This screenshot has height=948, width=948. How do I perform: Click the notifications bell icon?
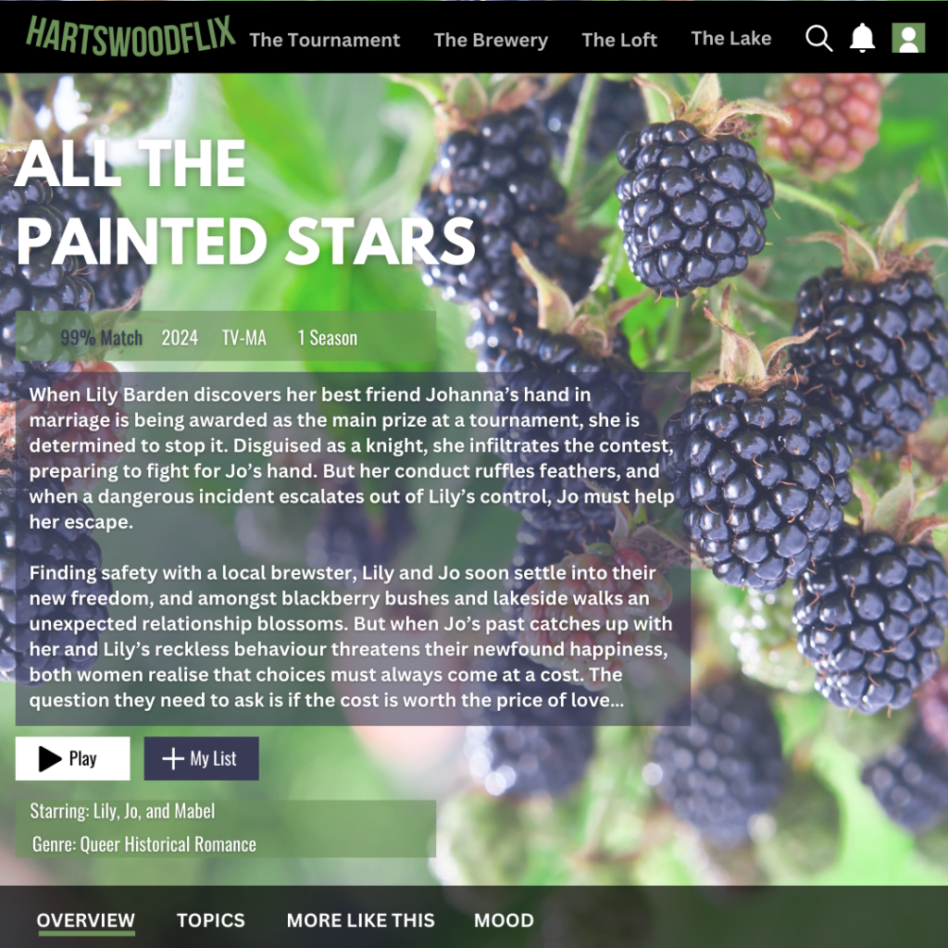tap(862, 38)
